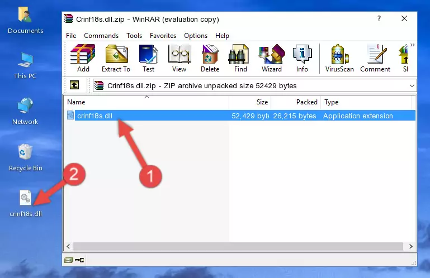Click the drive icon in status bar
This screenshot has height=278, width=430.
tap(69, 260)
